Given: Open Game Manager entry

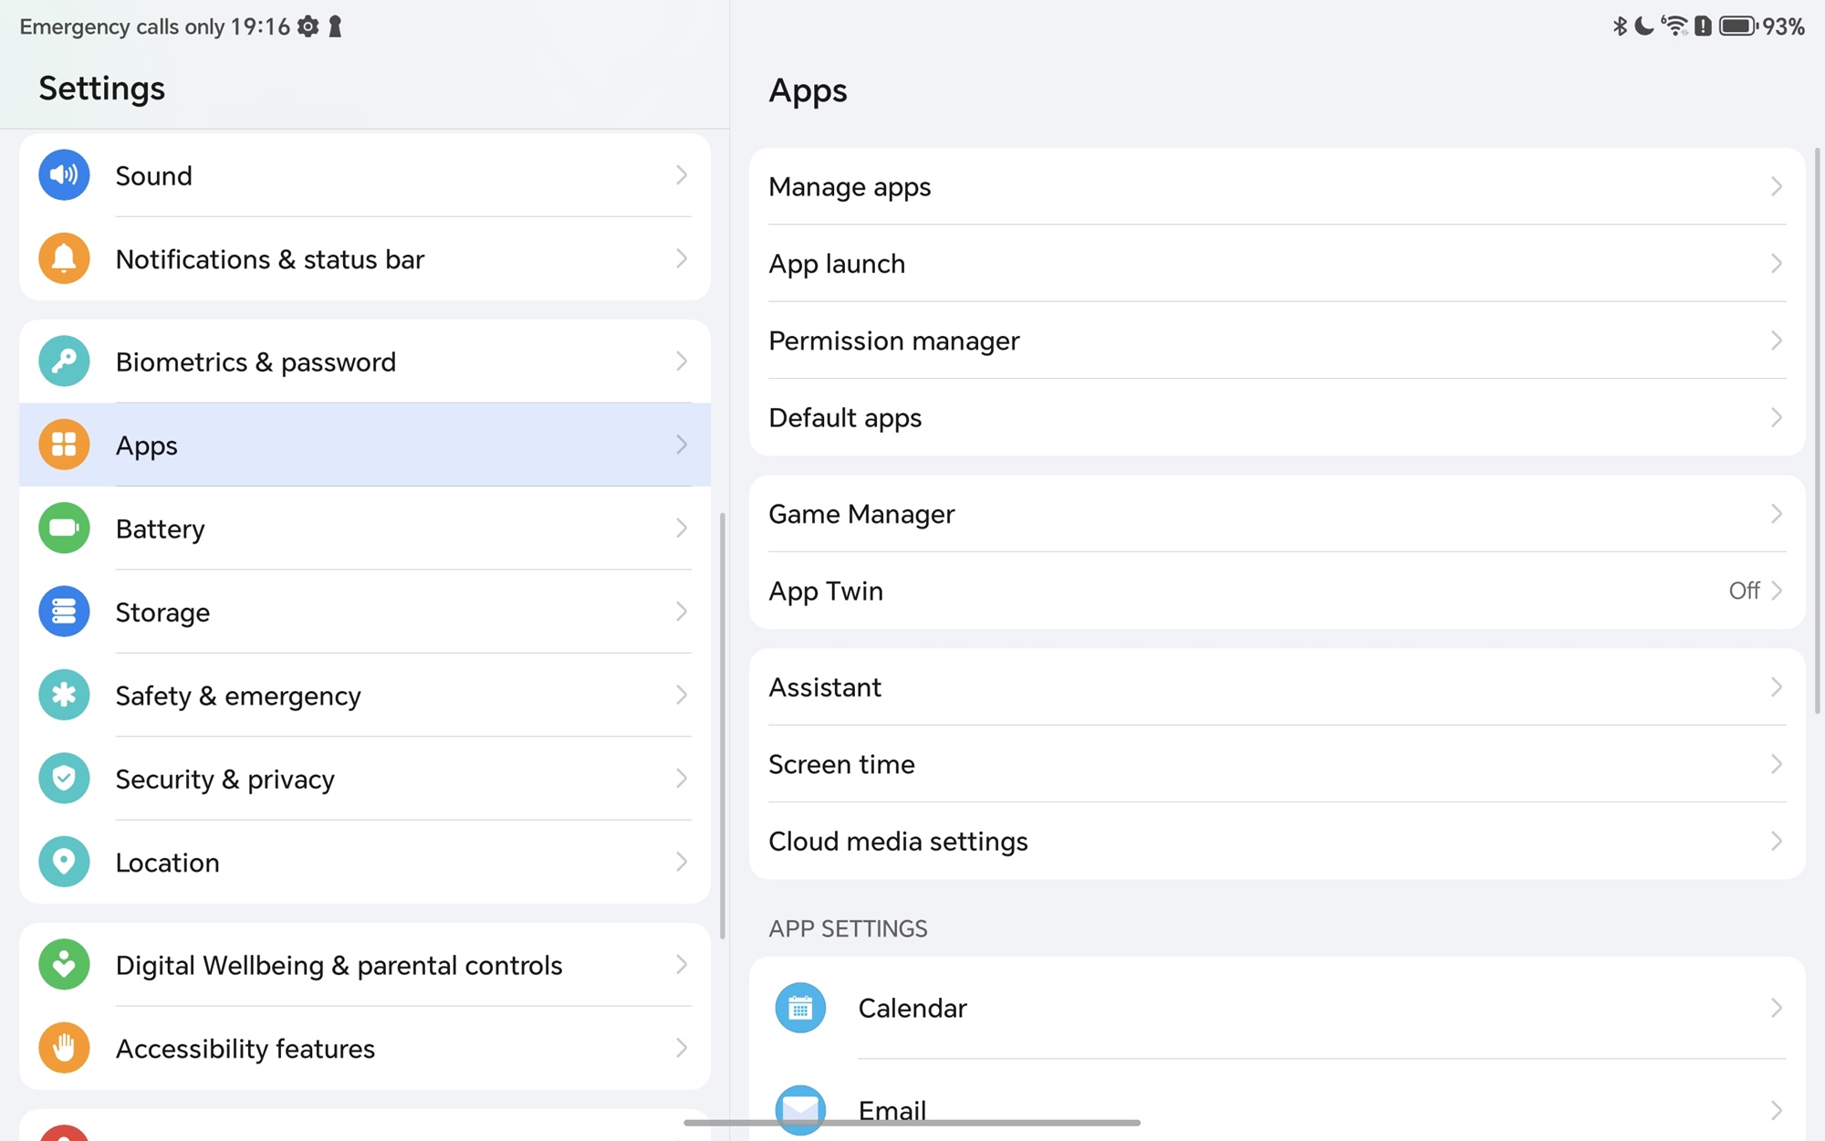Looking at the screenshot, I should (x=861, y=514).
